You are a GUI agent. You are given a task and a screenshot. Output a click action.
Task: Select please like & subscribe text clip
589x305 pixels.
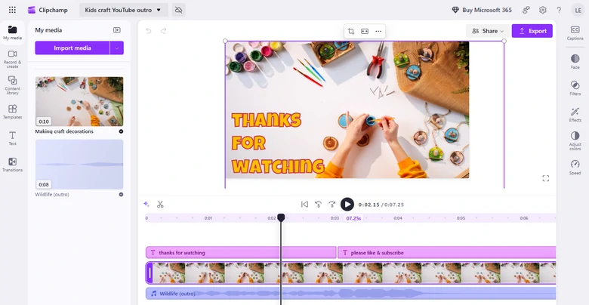pyautogui.click(x=446, y=252)
